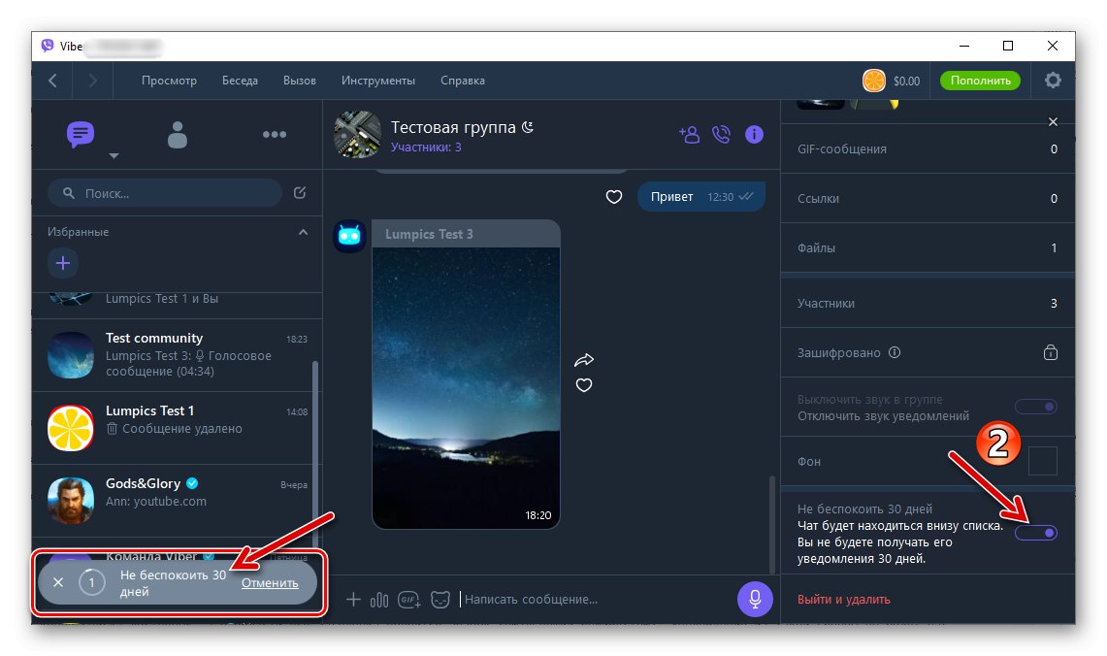Click the three-dot more options icon
The height and width of the screenshot is (656, 1107).
pyautogui.click(x=275, y=134)
